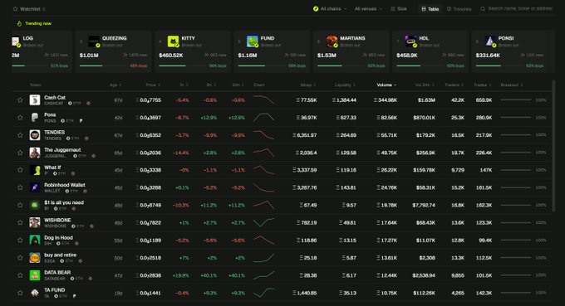Star WISHBONE to watchlist
565x306 pixels.
[x=20, y=222]
